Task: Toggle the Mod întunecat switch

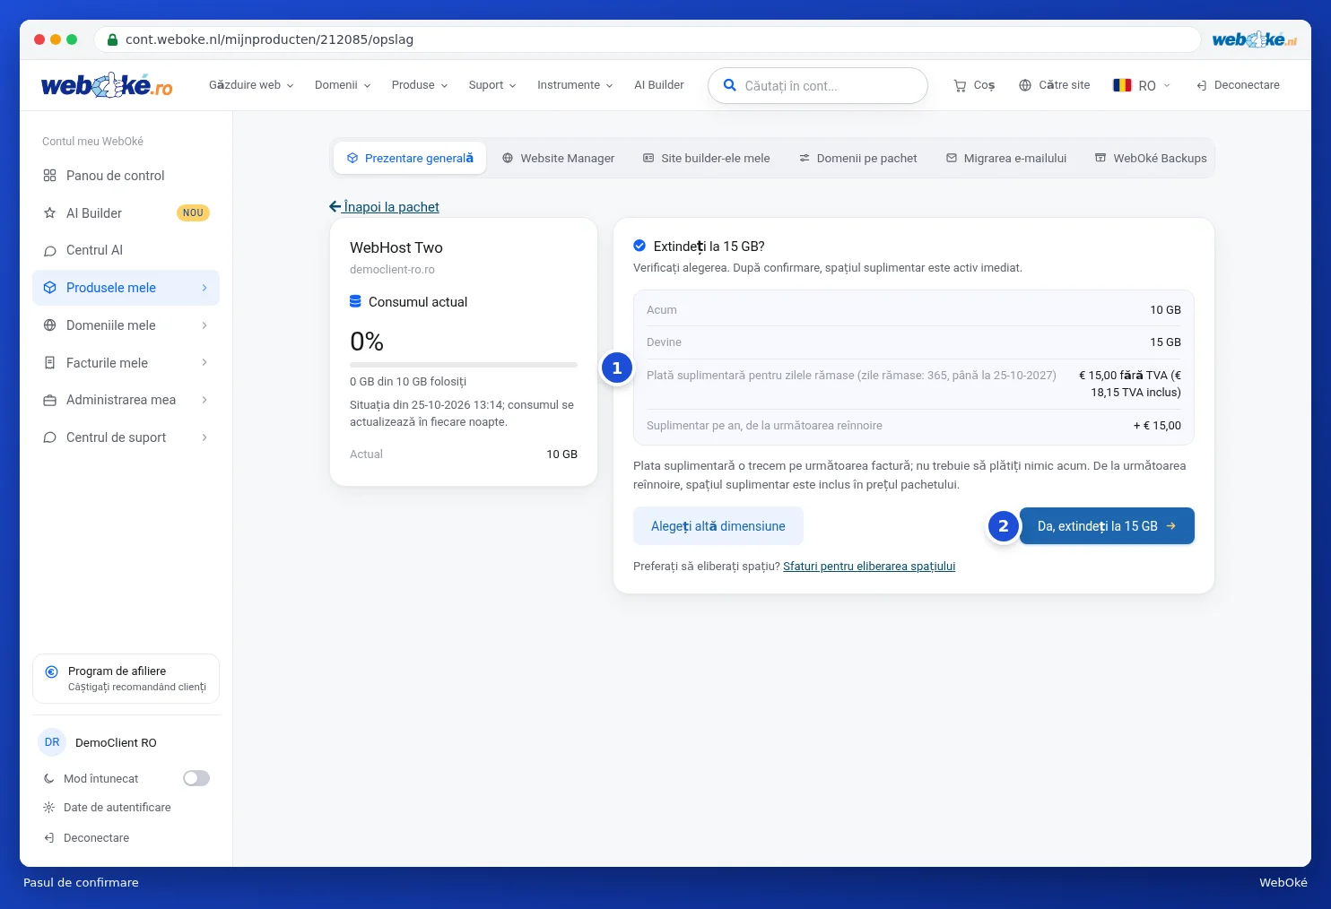Action: (x=196, y=778)
